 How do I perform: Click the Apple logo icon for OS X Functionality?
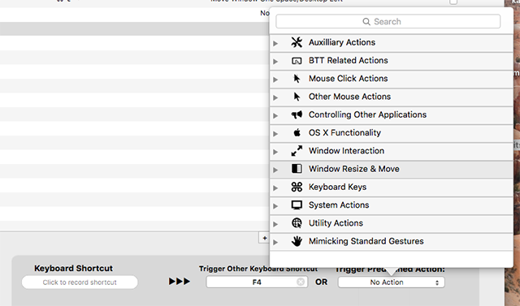pos(297,132)
